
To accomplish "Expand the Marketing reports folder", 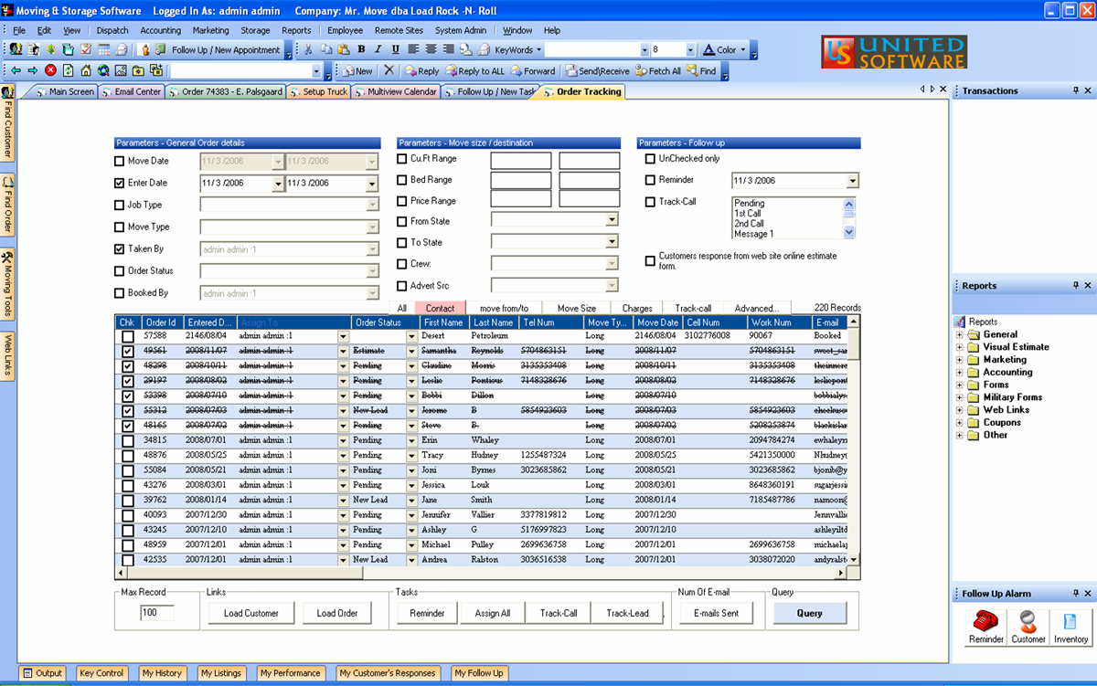I will [x=960, y=360].
